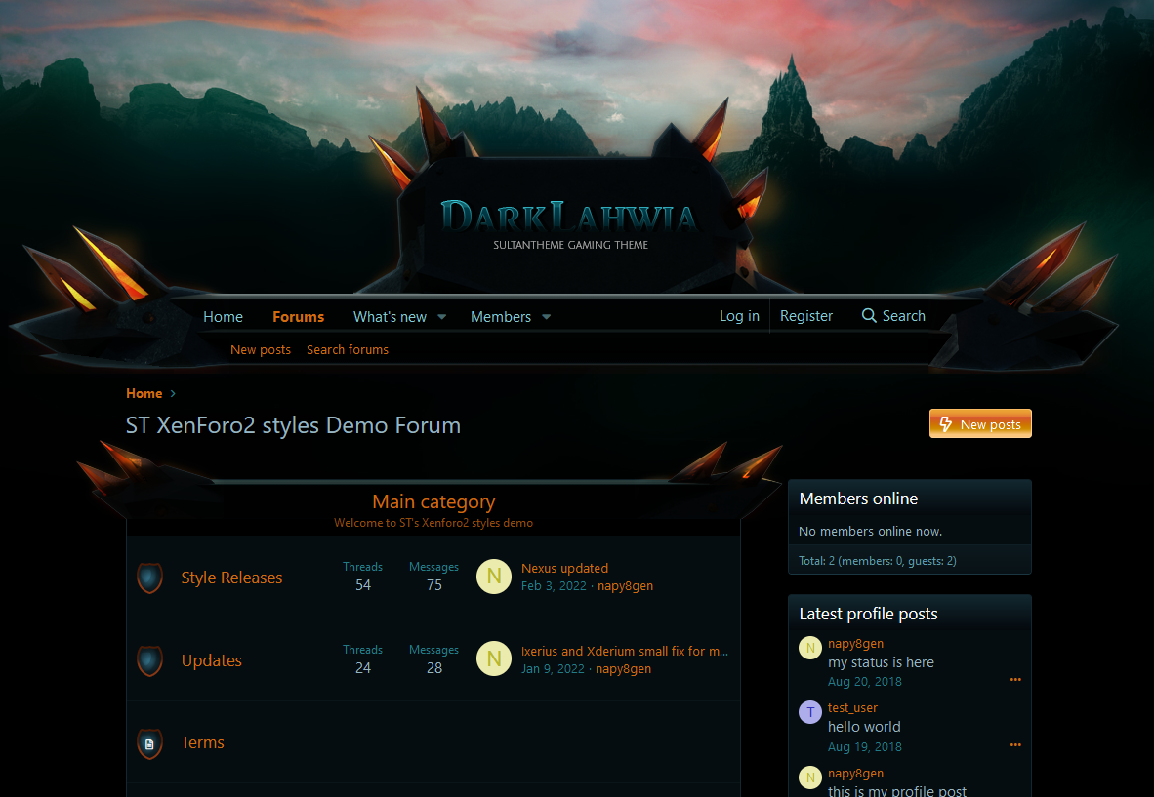The image size is (1154, 797).
Task: Click the magnifier Search icon in navbar
Action: tap(869, 316)
